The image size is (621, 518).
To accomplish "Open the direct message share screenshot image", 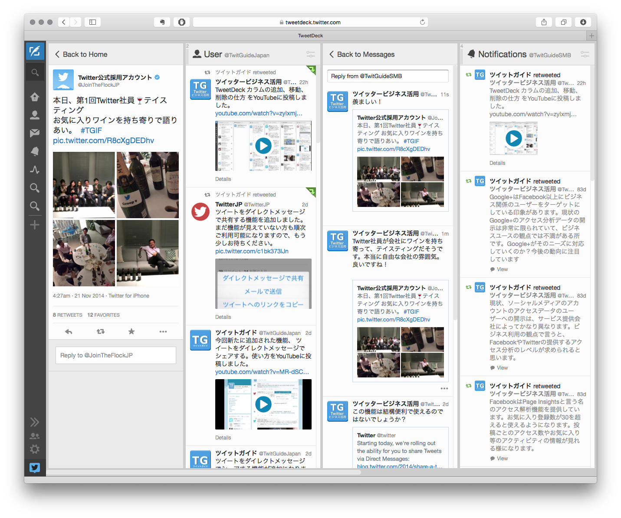I will click(263, 284).
